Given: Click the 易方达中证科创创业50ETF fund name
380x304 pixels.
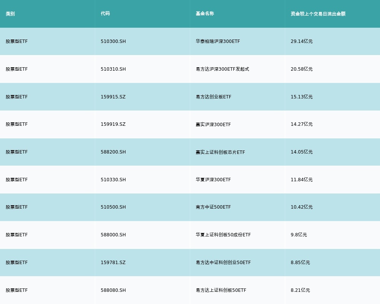Looking at the screenshot, I should click(x=223, y=263).
